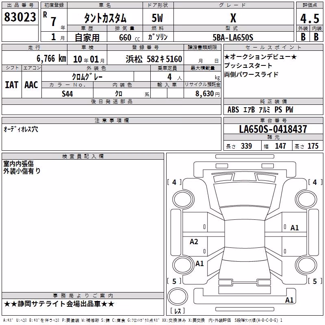This screenshot has height=325, width=325.
Task: Click the overall score 4.5
Action: point(310,18)
